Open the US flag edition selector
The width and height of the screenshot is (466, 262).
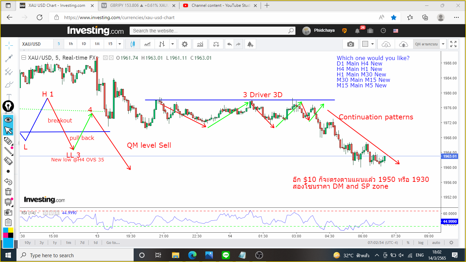click(x=396, y=31)
